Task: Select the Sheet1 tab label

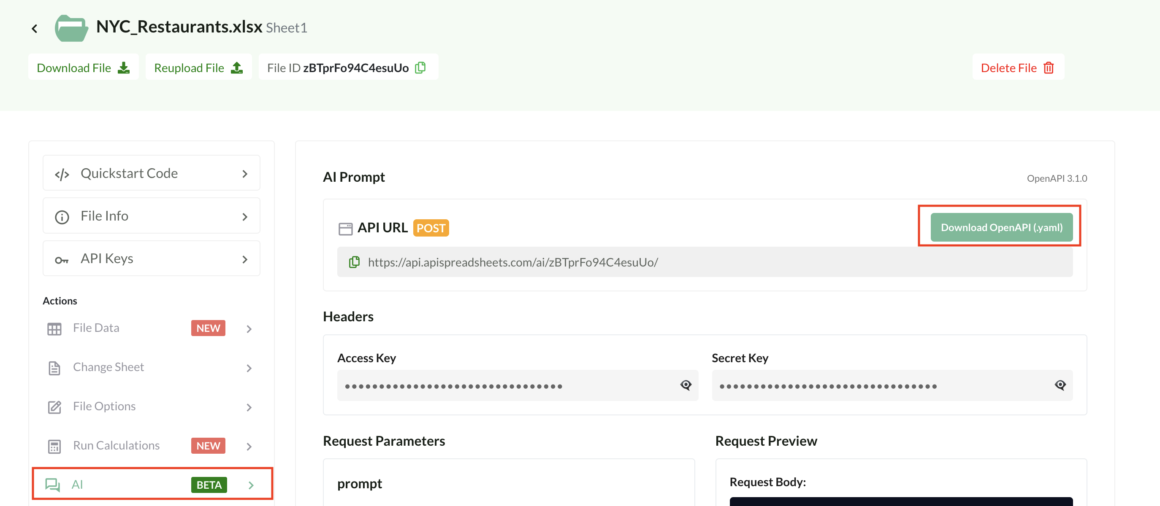Action: pyautogui.click(x=287, y=27)
